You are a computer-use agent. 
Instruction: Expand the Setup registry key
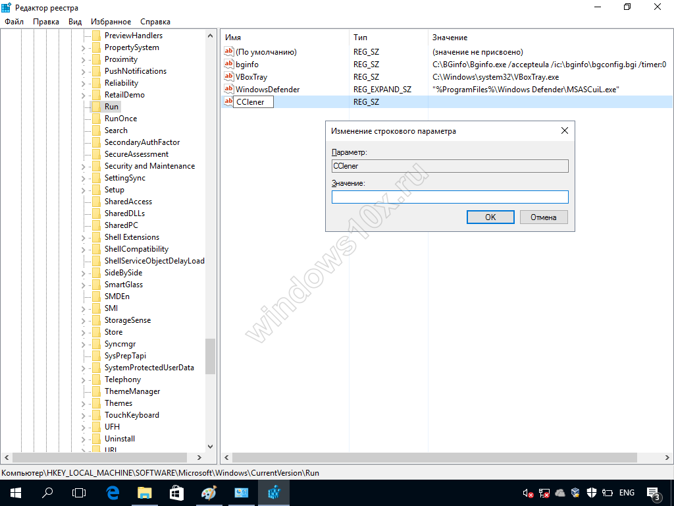coord(84,190)
